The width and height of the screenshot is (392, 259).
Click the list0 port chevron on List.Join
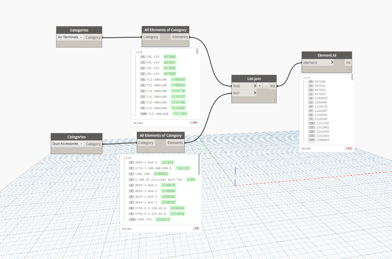click(x=255, y=86)
